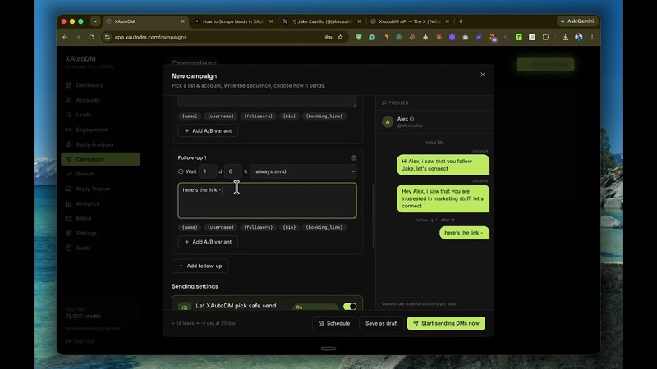Schedule the campaign
The height and width of the screenshot is (369, 657).
(x=334, y=323)
